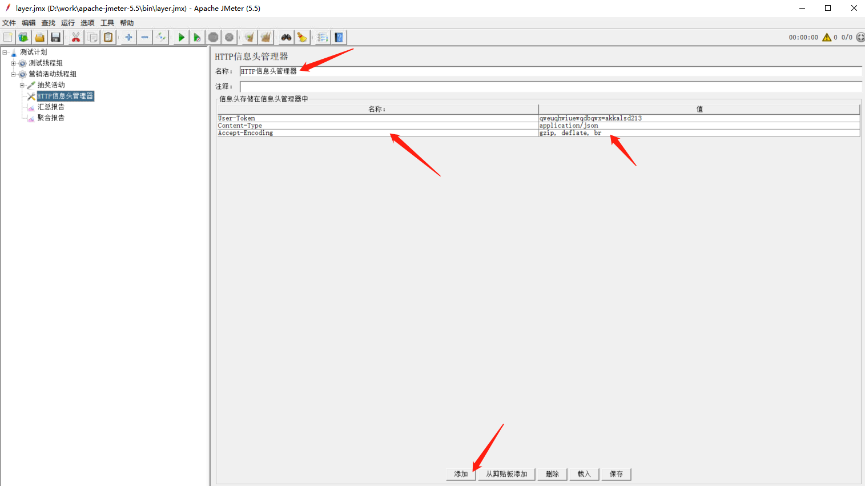Click the yellow warning log viewer icon
This screenshot has width=865, height=486.
click(x=827, y=37)
